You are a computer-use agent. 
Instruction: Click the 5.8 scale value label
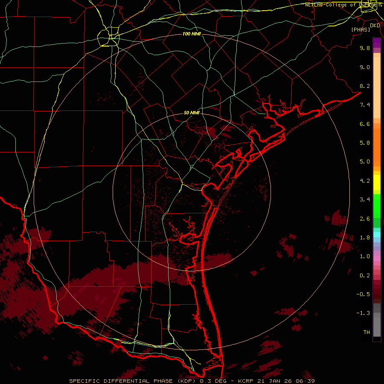tap(365, 143)
